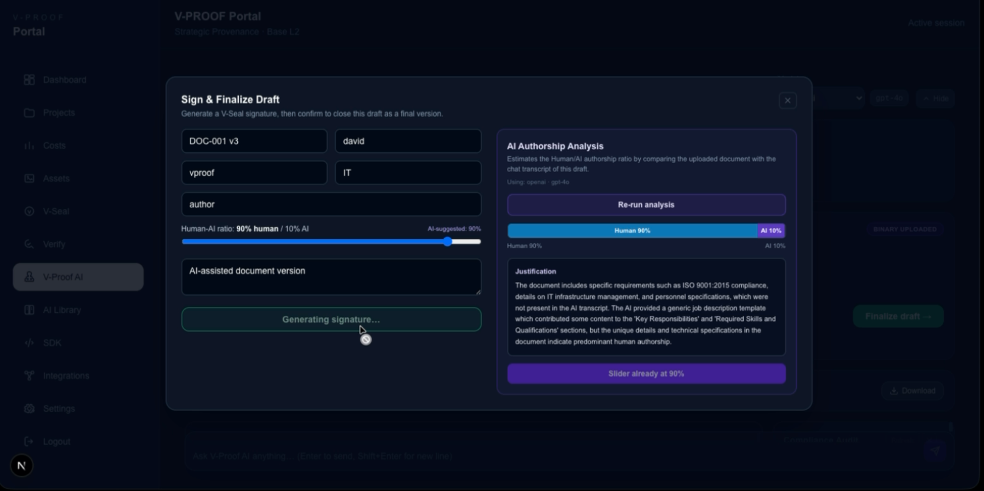Select V-Proof AI in sidebar

[78, 277]
